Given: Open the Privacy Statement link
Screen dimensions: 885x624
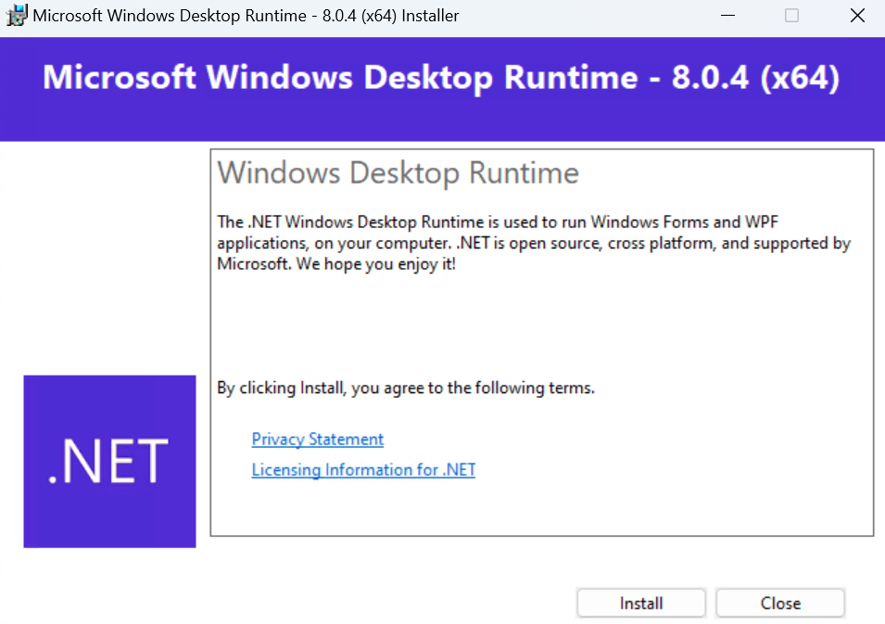Looking at the screenshot, I should point(317,439).
